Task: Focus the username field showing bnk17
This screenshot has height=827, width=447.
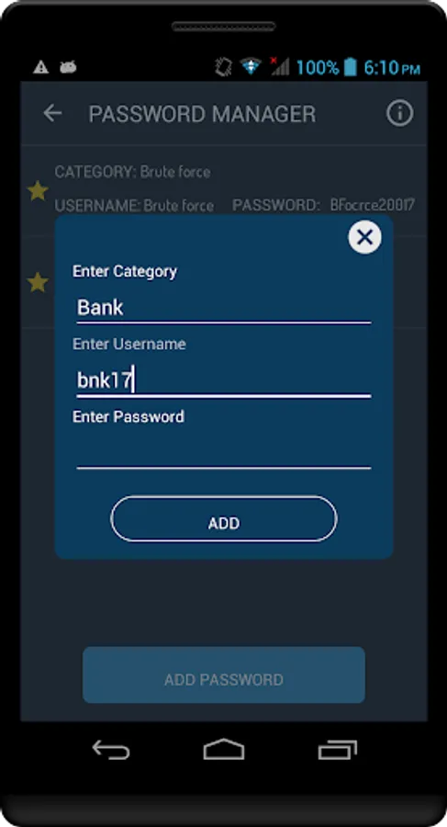Action: pyautogui.click(x=224, y=380)
